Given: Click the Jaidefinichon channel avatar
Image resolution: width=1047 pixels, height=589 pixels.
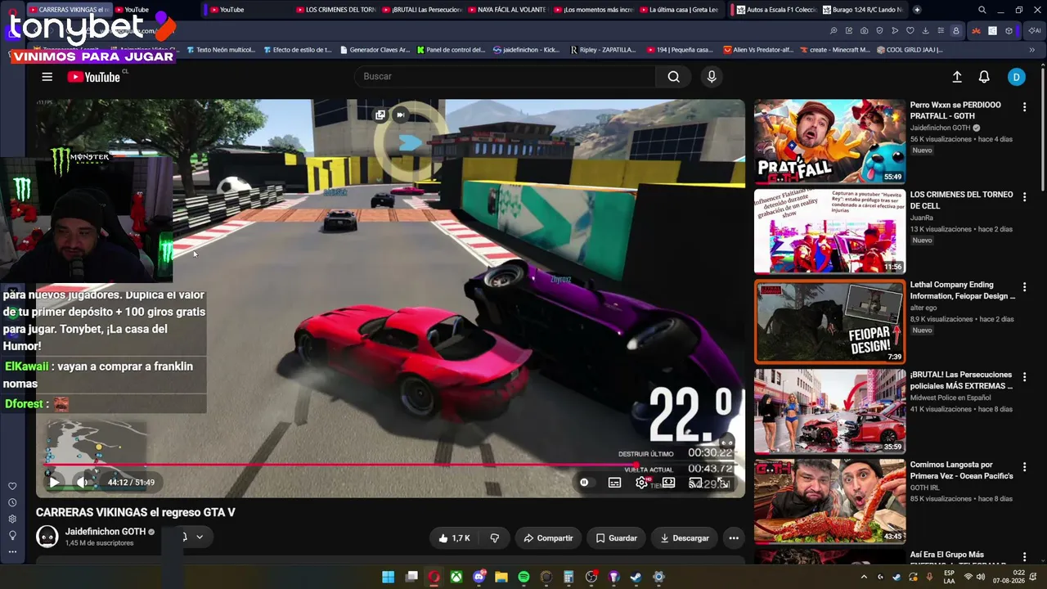Looking at the screenshot, I should click(47, 537).
